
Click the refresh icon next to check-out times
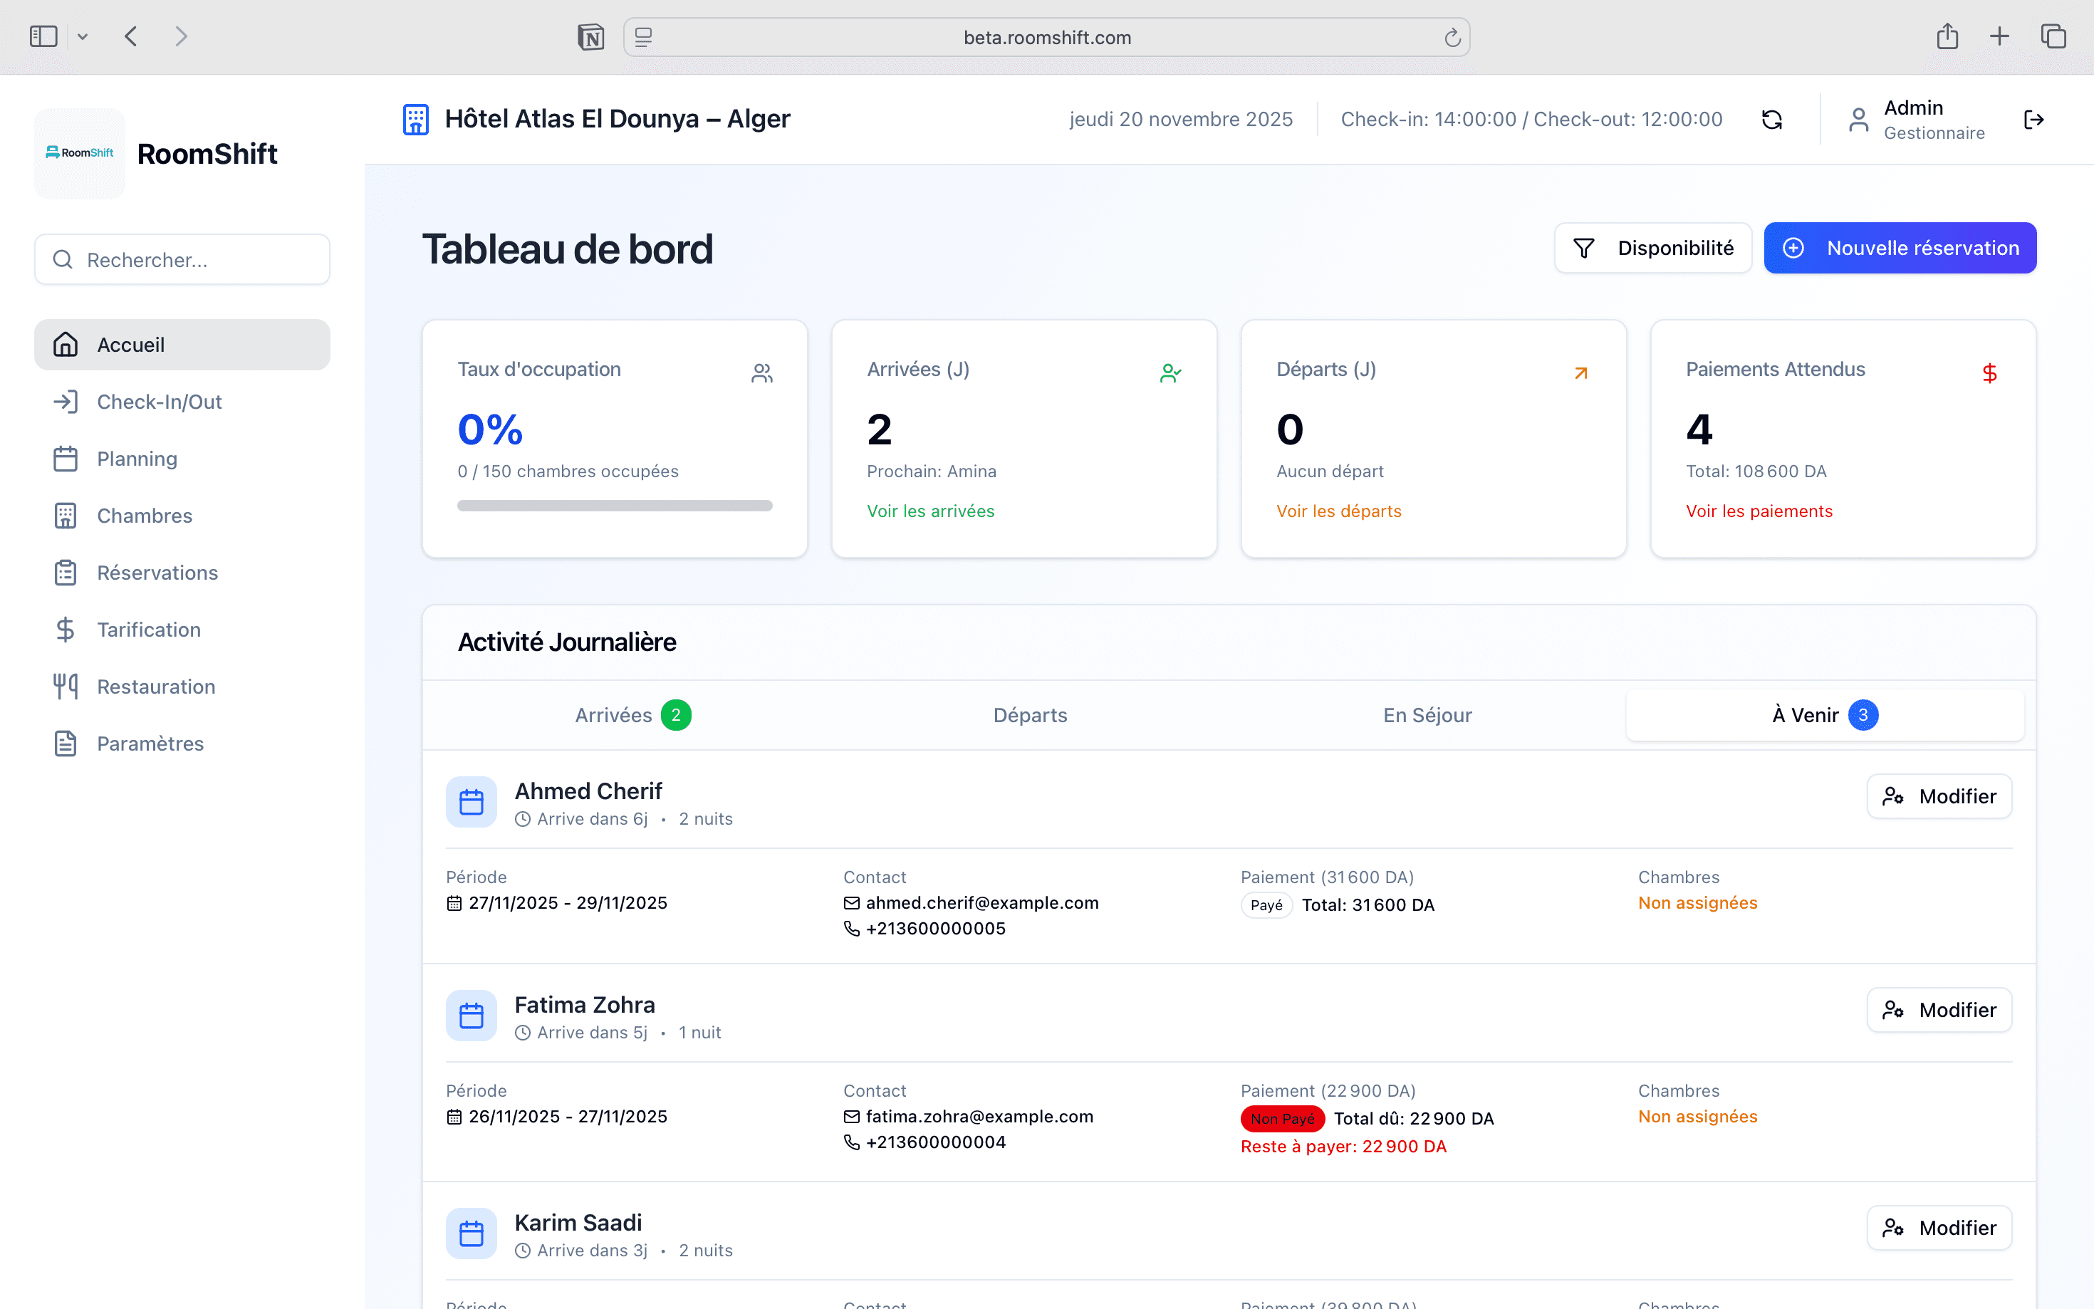click(1773, 119)
